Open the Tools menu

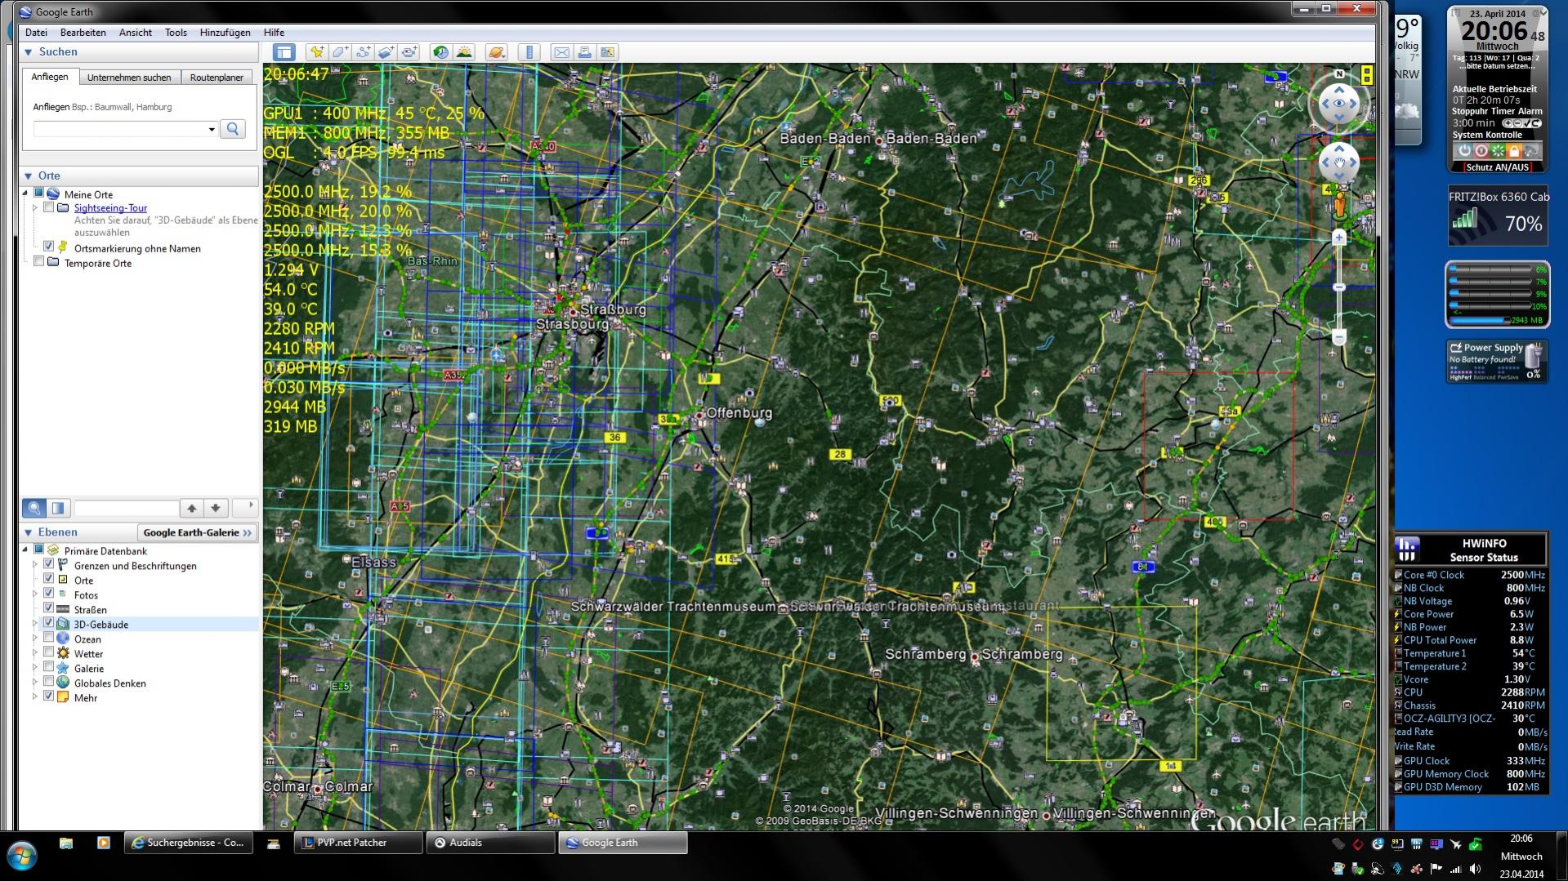point(176,33)
